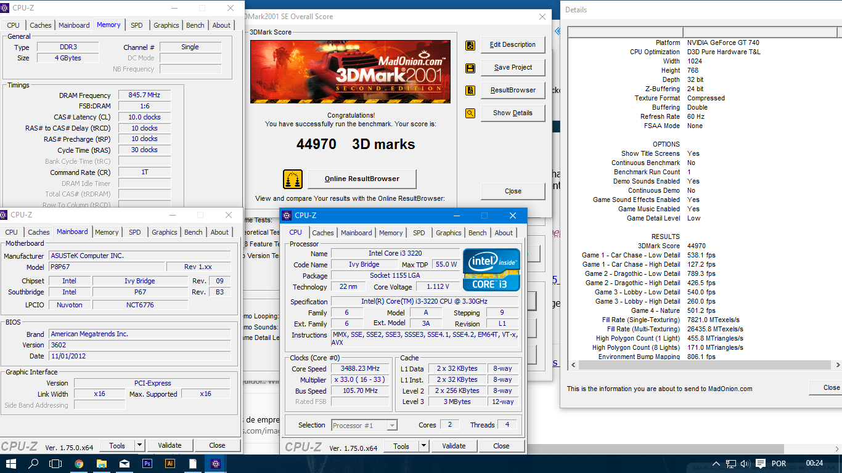
Task: Open Illustrator from the taskbar
Action: 170,464
